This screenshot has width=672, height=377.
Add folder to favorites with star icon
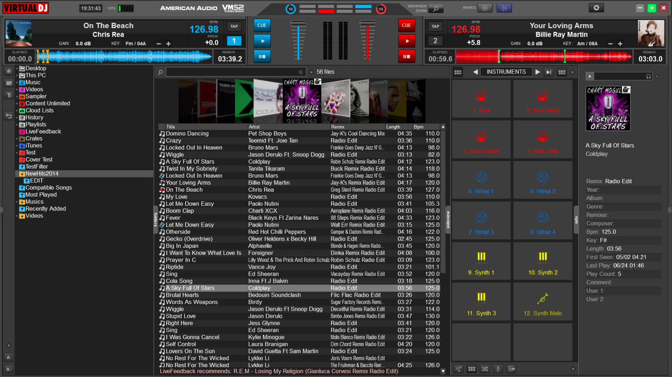tap(9, 71)
